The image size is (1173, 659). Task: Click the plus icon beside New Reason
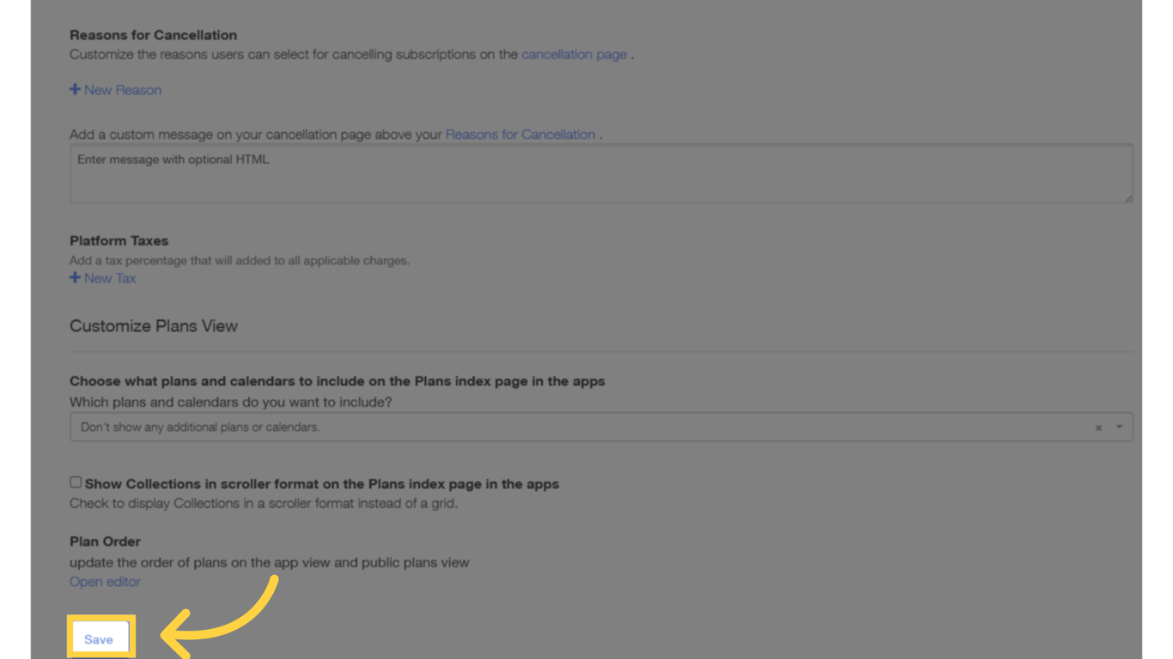point(75,89)
